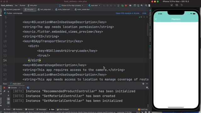Click the NSAppTransportSecurity key line

(53, 41)
